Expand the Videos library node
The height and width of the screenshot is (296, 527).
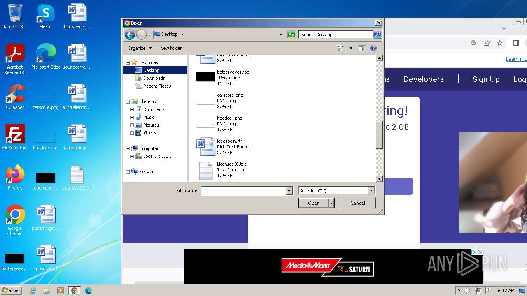(x=132, y=133)
